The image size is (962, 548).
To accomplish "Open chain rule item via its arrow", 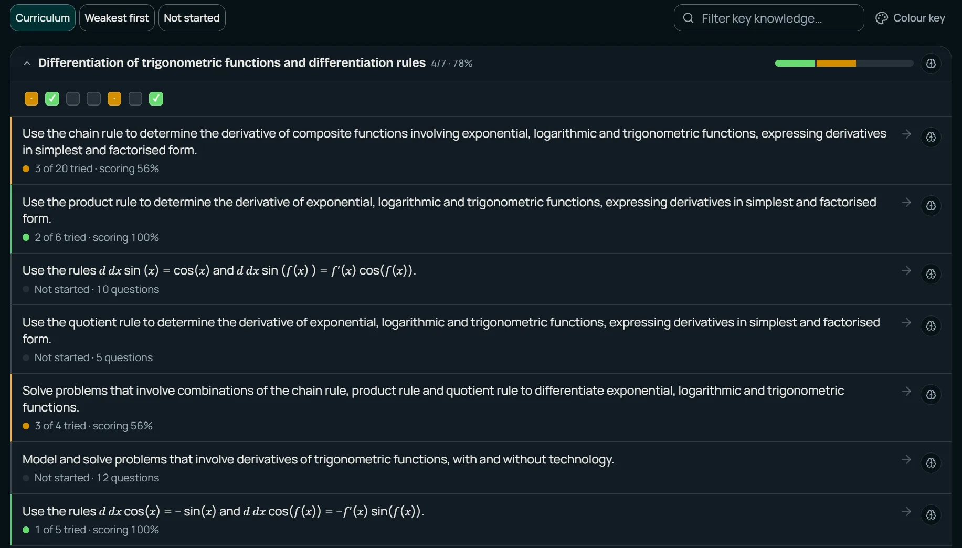I will click(x=906, y=134).
